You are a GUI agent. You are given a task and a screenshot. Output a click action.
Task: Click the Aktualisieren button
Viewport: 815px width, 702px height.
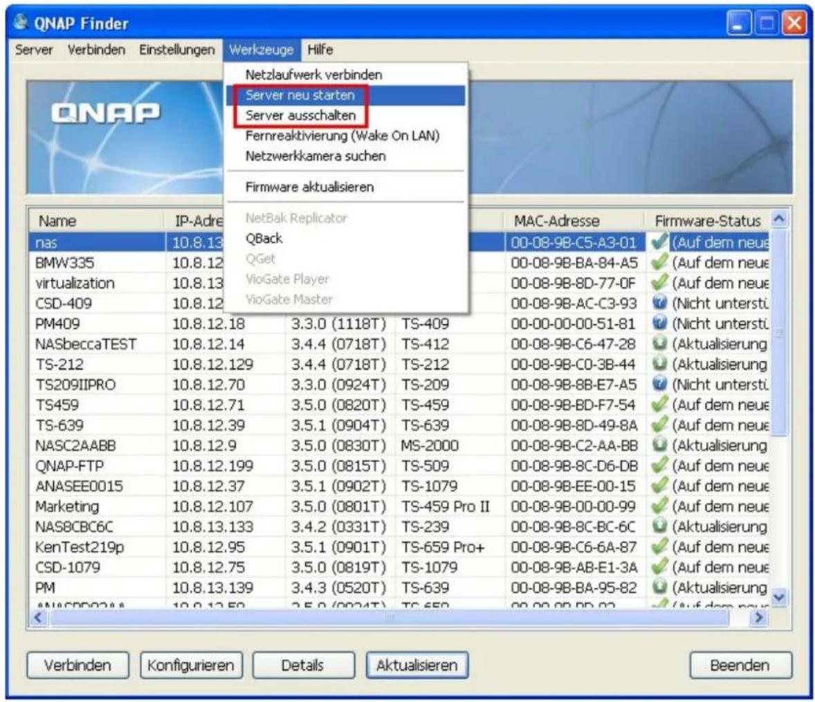[x=417, y=665]
